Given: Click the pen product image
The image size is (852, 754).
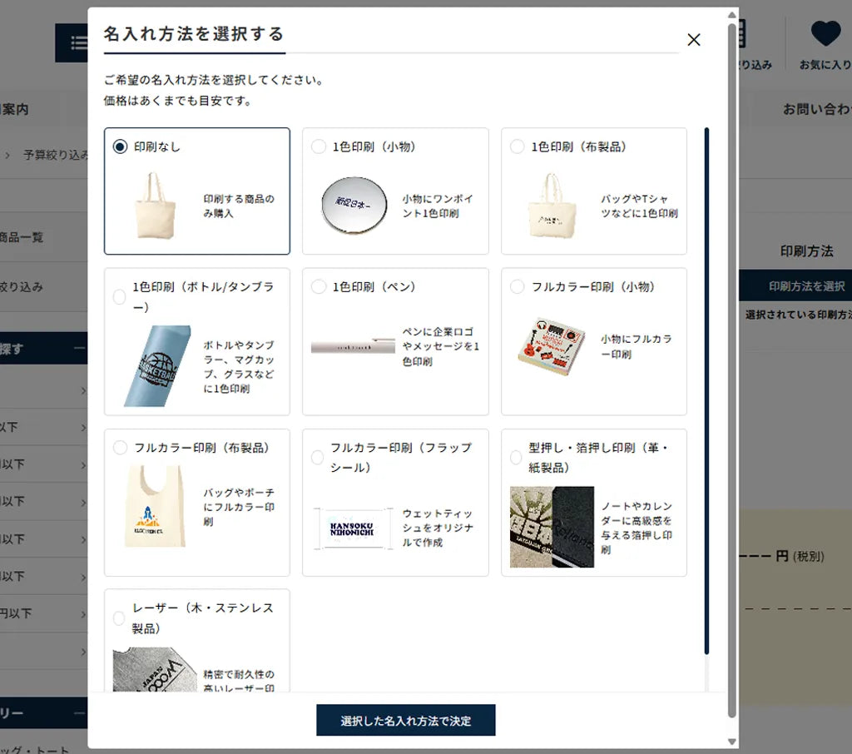Looking at the screenshot, I should [x=353, y=345].
